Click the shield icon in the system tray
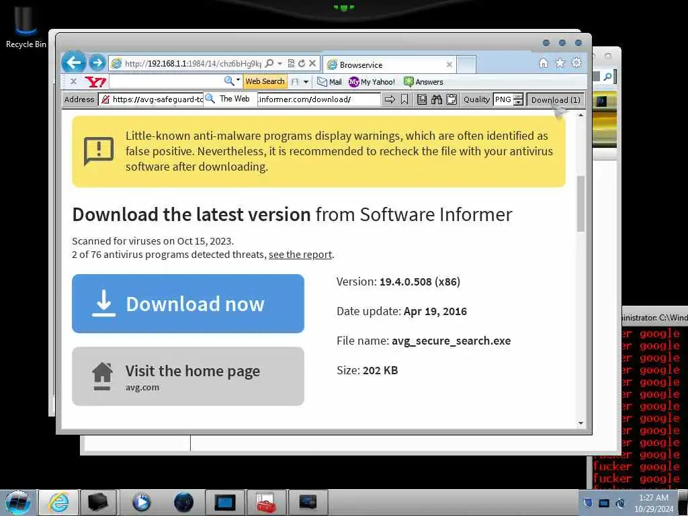 pyautogui.click(x=589, y=503)
